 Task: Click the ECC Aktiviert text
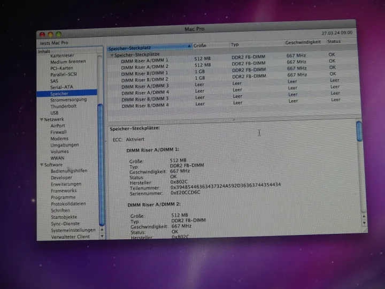(128, 139)
